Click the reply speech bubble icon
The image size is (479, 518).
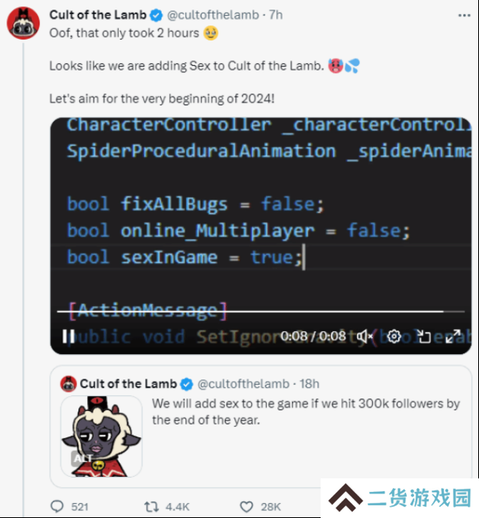pyautogui.click(x=57, y=506)
